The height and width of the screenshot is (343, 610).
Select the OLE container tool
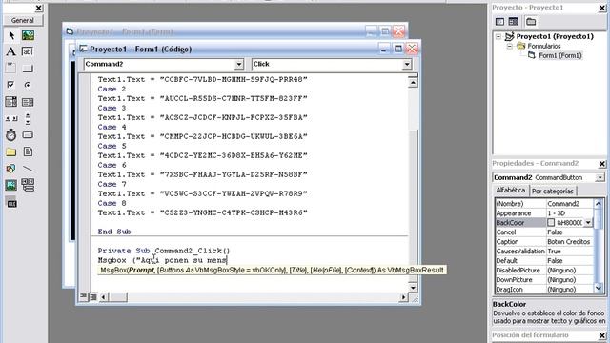click(11, 203)
